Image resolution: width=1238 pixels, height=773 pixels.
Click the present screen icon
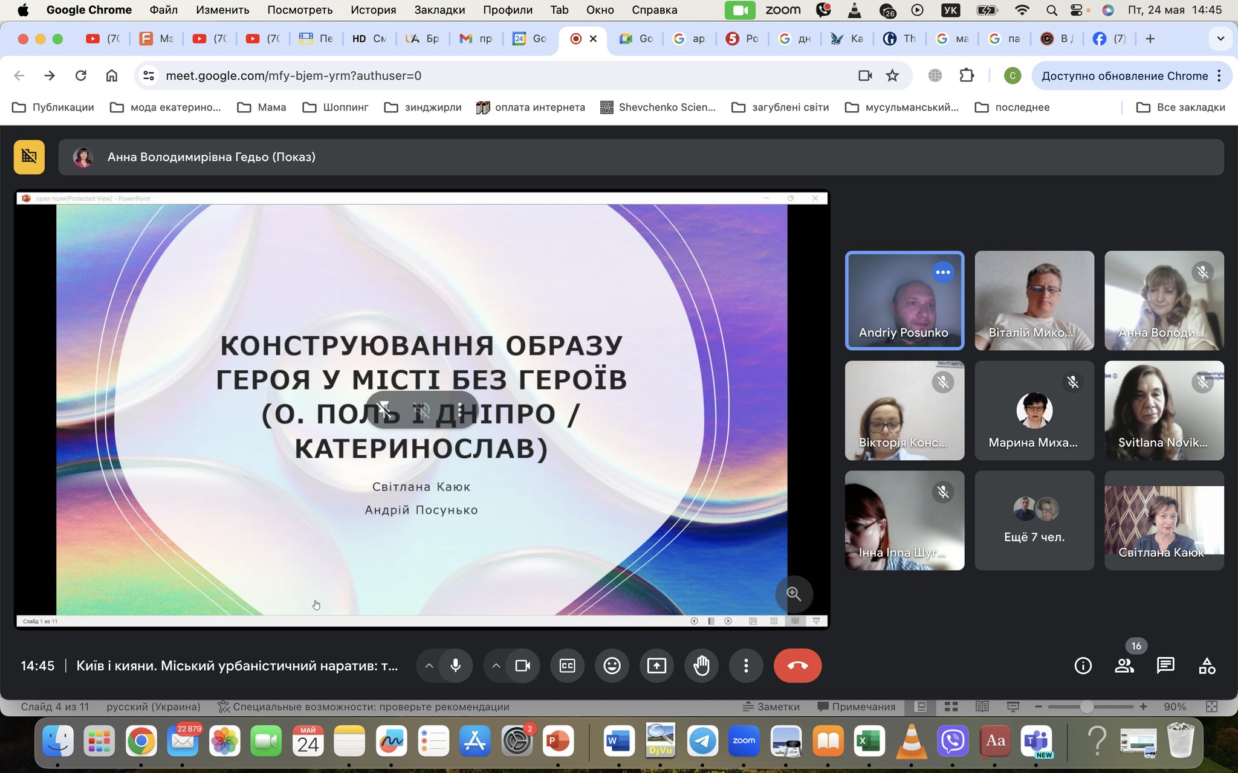tap(656, 666)
